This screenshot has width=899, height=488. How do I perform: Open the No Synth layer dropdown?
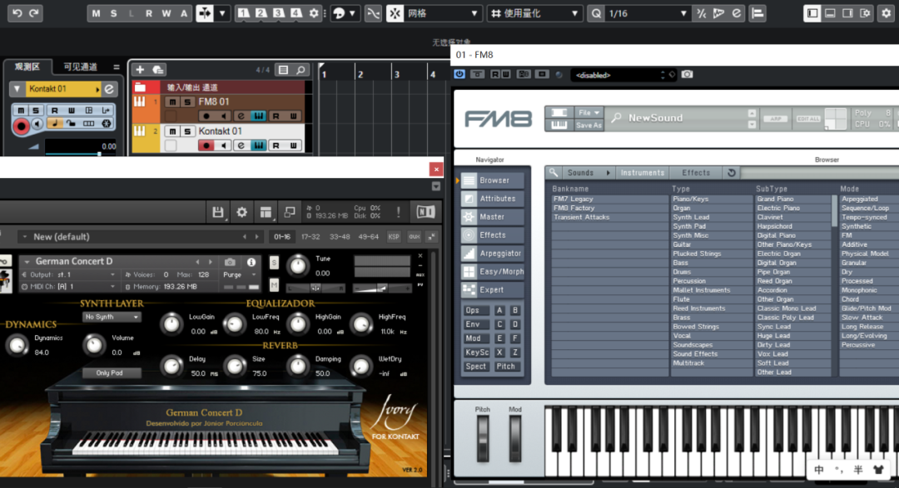112,317
